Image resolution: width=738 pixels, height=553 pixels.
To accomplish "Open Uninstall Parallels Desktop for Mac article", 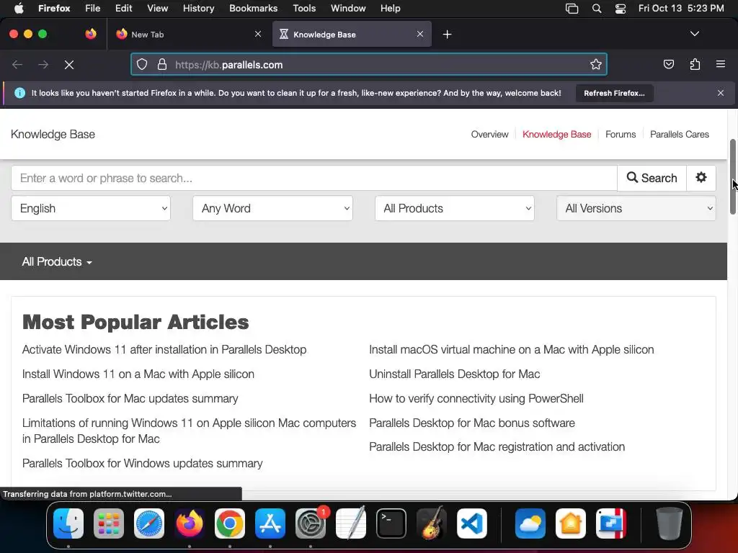I will click(454, 374).
